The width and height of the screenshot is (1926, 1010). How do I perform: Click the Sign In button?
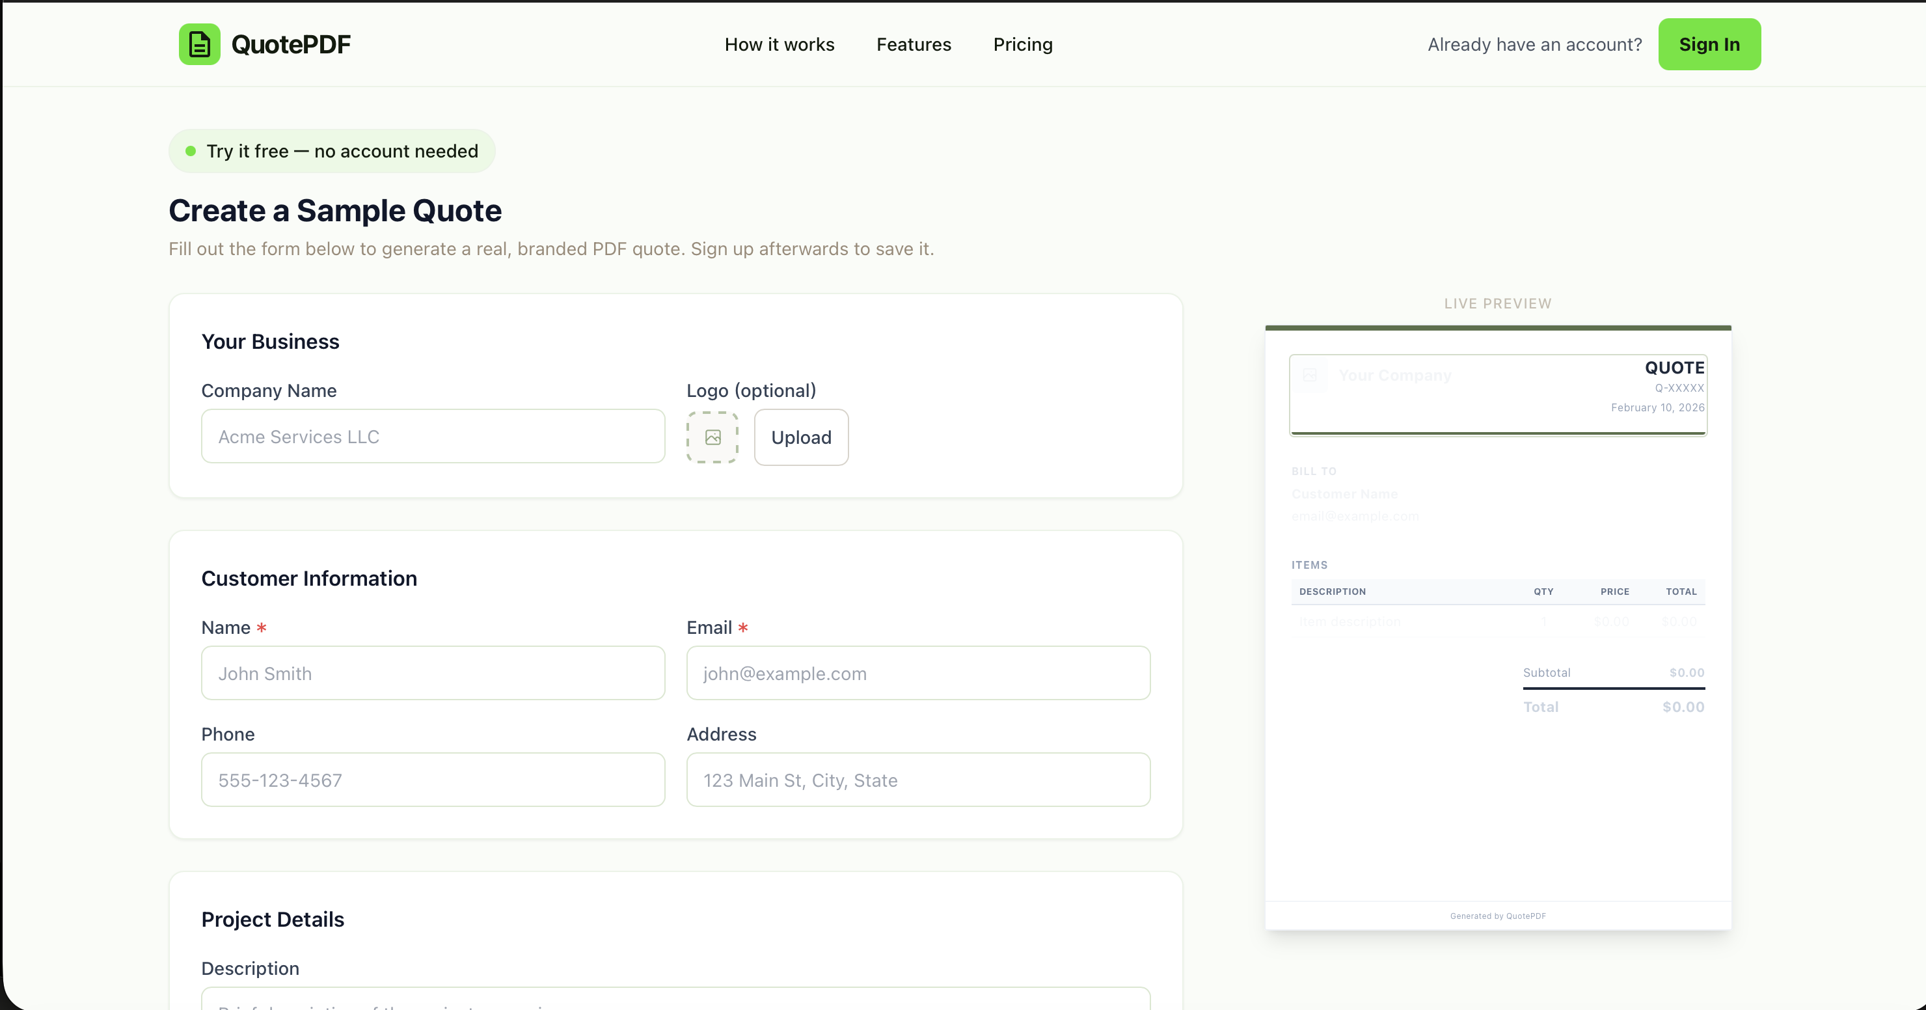1709,44
